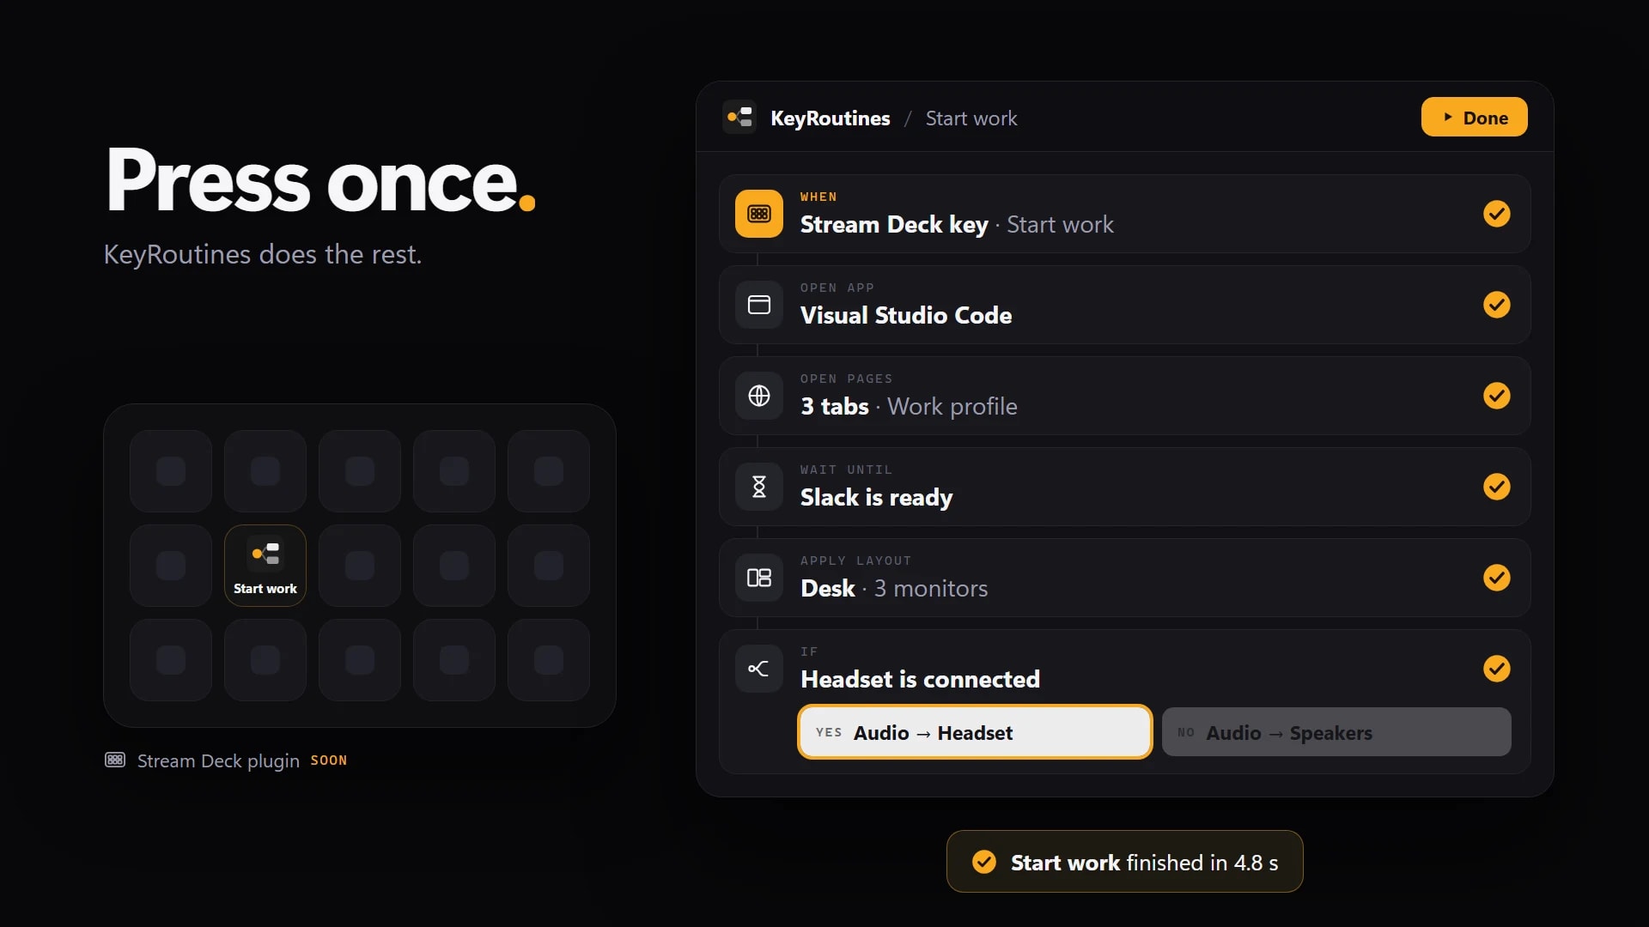Click the Start work finished toast
1649x927 pixels.
1124,862
